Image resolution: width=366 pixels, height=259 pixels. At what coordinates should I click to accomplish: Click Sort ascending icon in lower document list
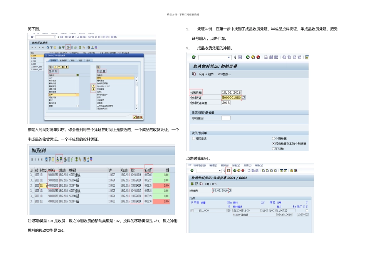[x=57, y=159]
